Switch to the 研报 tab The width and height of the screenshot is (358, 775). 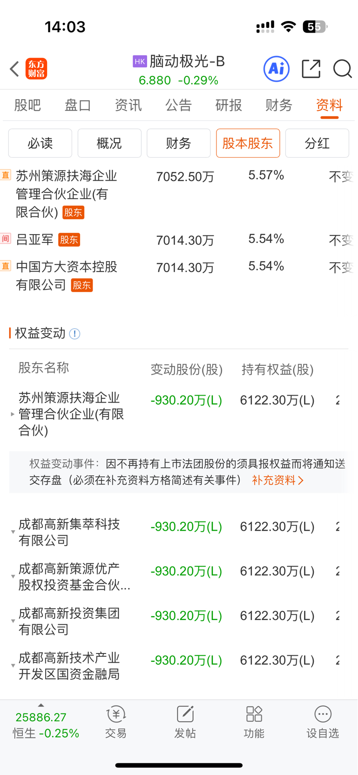[229, 105]
